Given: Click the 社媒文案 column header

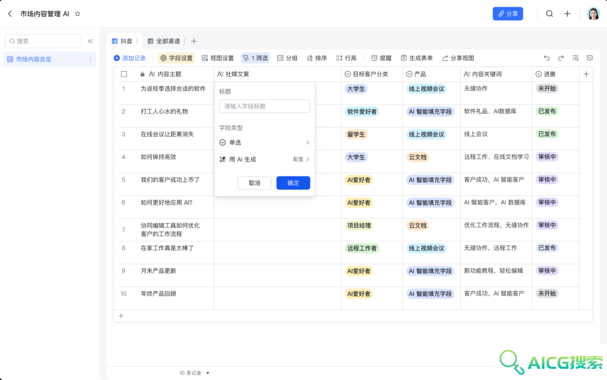Looking at the screenshot, I should click(278, 74).
